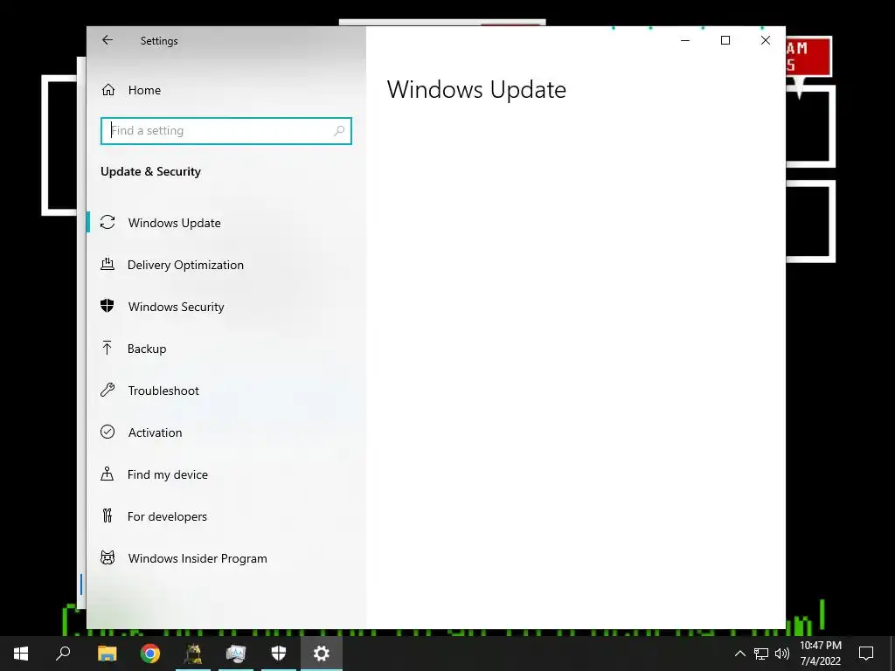
Task: Open Delivery Optimization settings
Action: [226, 265]
